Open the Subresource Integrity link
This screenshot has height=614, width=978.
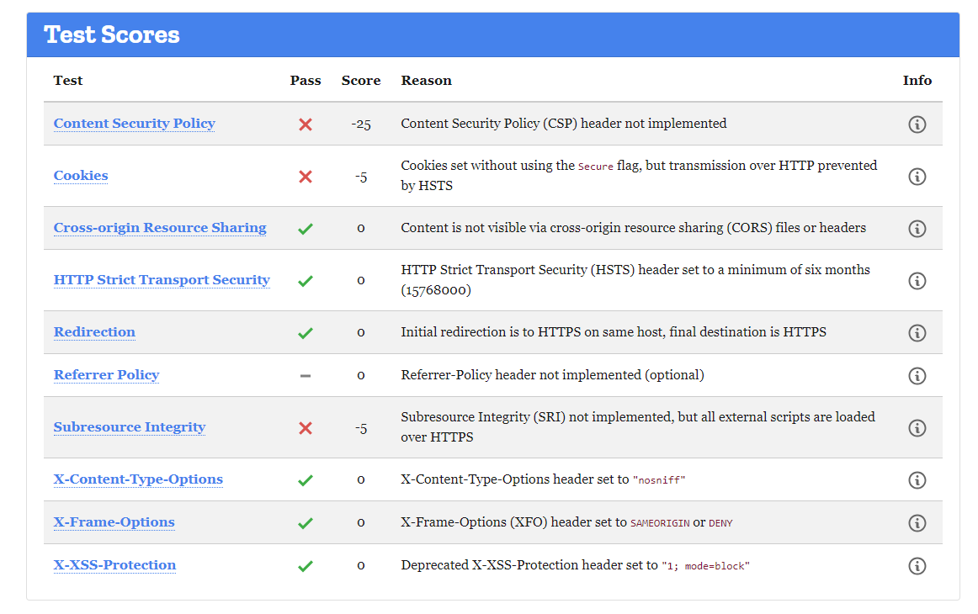coord(130,427)
